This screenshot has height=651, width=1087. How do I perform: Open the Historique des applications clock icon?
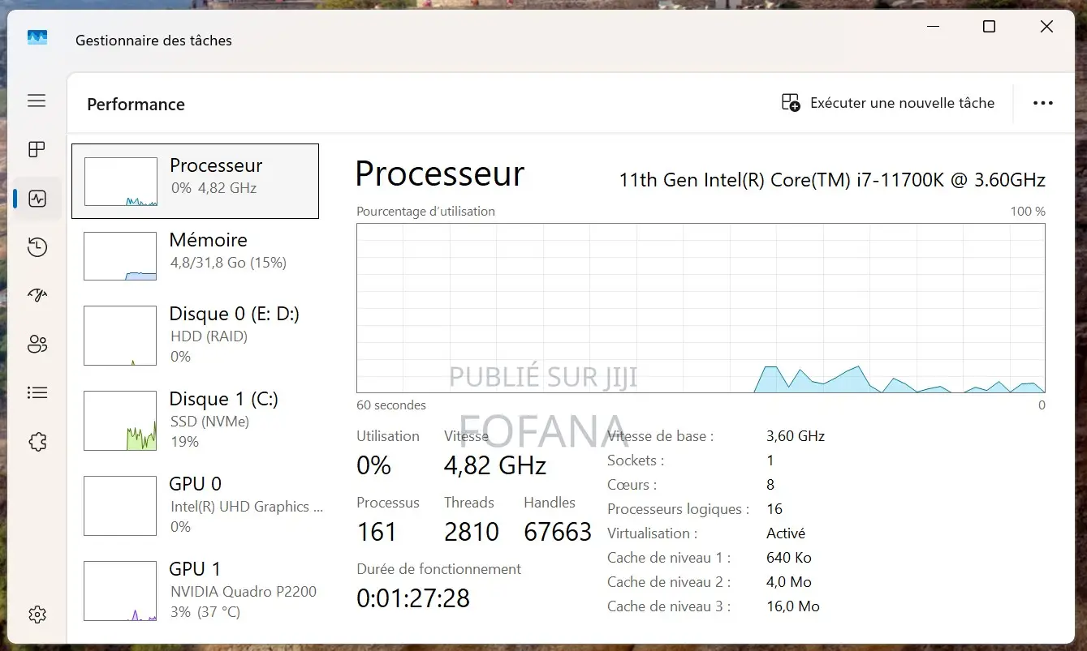coord(36,246)
